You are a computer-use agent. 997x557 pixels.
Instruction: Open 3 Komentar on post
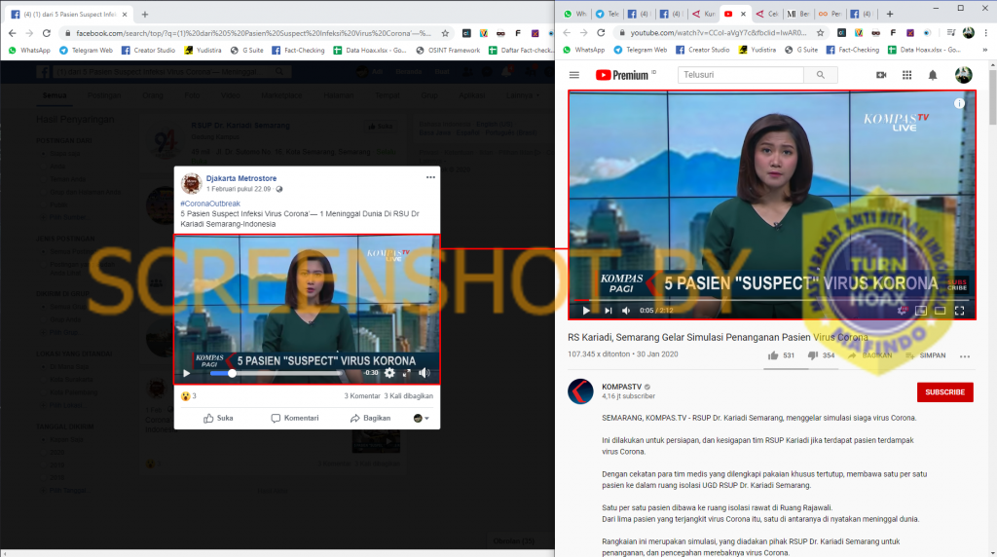pos(362,396)
